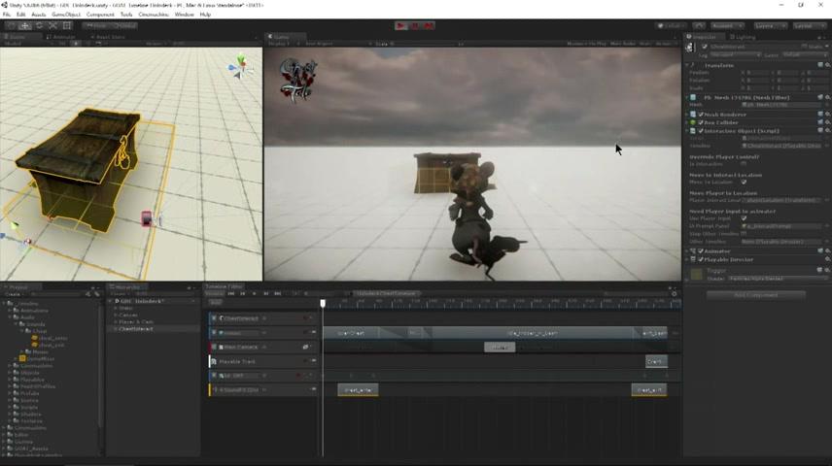Open the Cinemachine menu
832x466 pixels.
pyautogui.click(x=154, y=15)
